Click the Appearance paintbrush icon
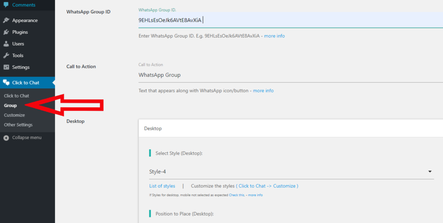The width and height of the screenshot is (443, 223). 6,20
